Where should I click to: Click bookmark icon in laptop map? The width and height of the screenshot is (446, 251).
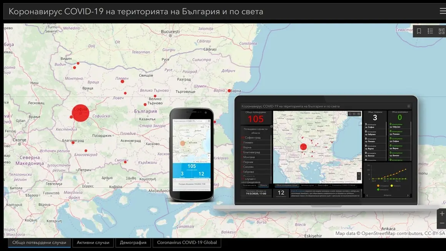[x=350, y=114]
